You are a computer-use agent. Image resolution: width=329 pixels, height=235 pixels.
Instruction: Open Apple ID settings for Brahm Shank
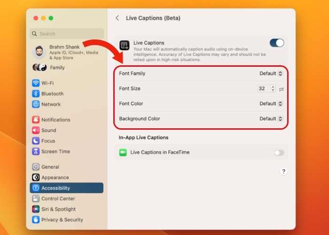pos(67,52)
